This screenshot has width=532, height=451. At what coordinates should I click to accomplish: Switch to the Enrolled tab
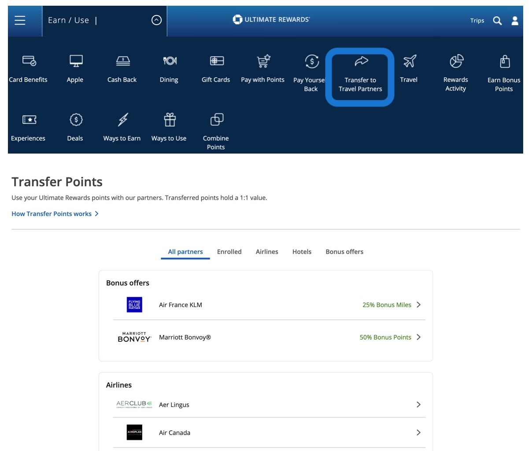229,252
